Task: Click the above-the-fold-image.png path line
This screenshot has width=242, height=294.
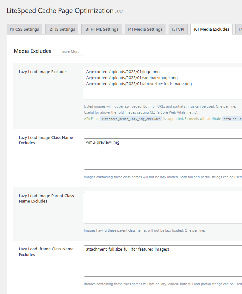Action: pos(139,84)
